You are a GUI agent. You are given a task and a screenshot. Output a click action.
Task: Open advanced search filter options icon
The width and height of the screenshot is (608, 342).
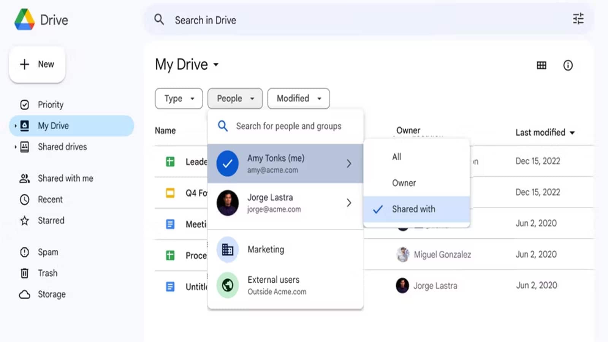pyautogui.click(x=578, y=19)
